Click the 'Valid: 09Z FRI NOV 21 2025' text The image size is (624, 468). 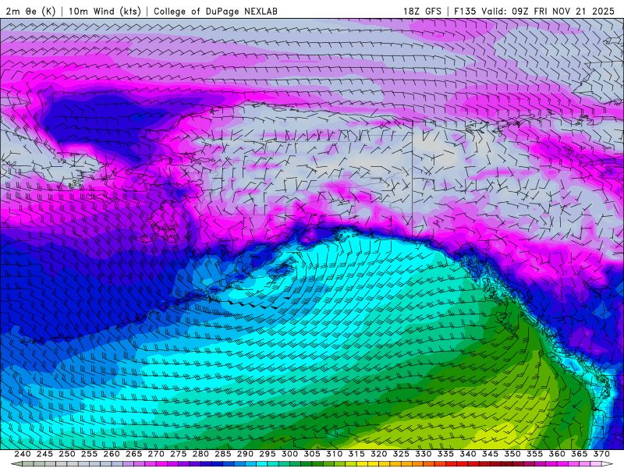(x=548, y=11)
